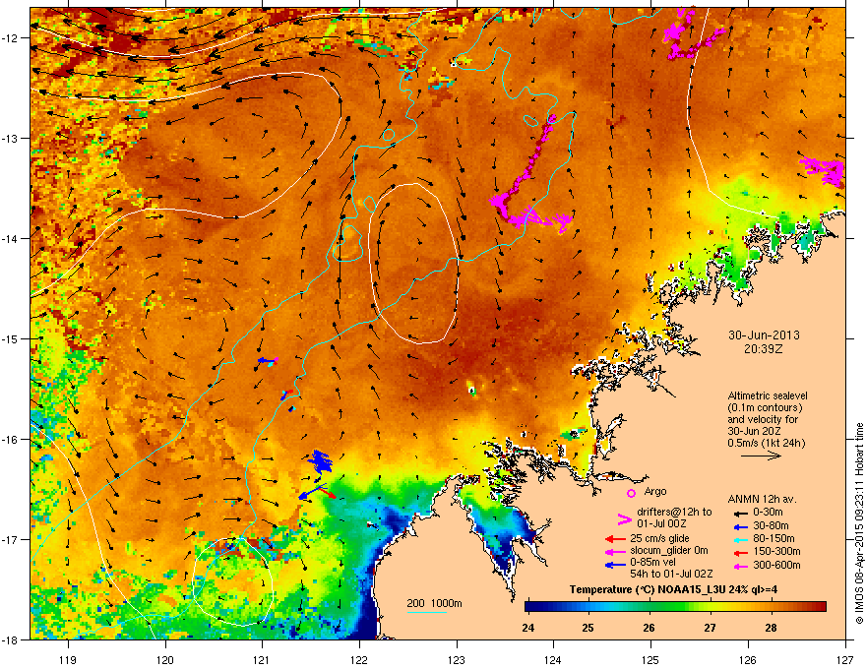
Task: Click the '-12' latitude axis label
Action: pos(11,38)
